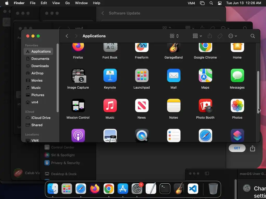Open Documents in the sidebar
Image resolution: width=266 pixels, height=199 pixels.
coord(38,59)
